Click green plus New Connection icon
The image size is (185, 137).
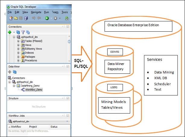pyautogui.click(x=10, y=32)
